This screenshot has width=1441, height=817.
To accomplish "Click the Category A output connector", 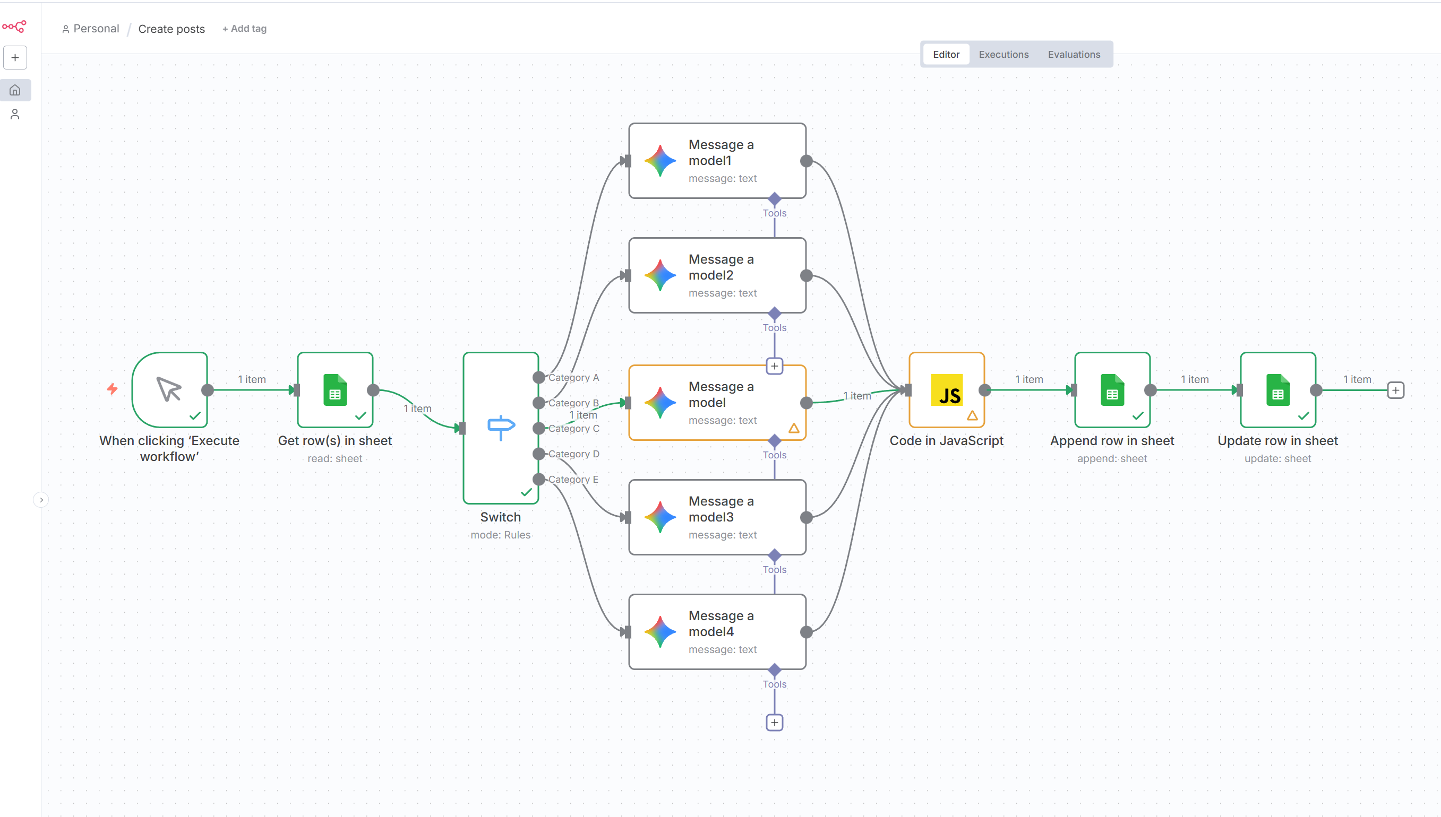I will [x=538, y=377].
